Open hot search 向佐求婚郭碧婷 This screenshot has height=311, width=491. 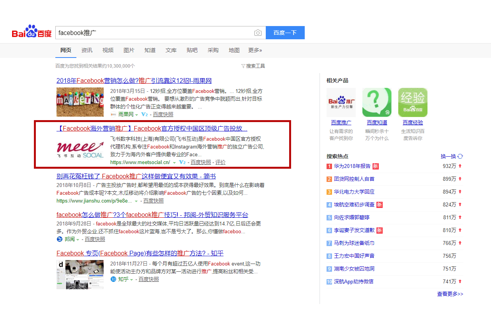tap(352, 217)
